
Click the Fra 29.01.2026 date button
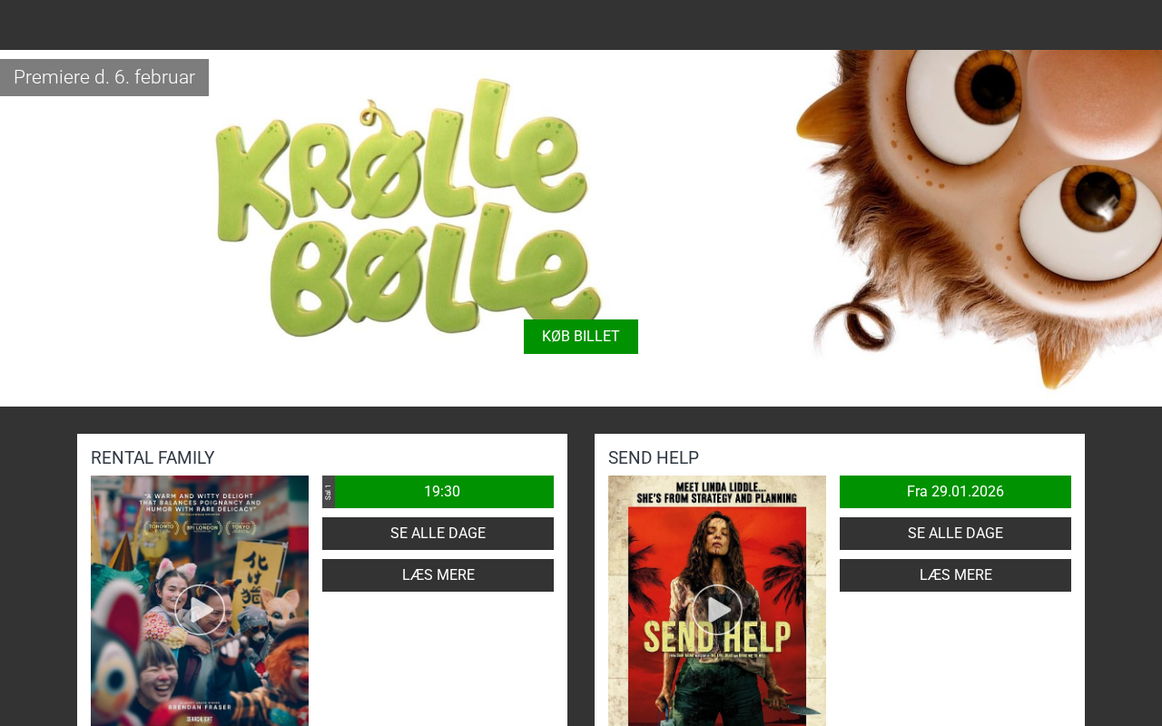[955, 492]
